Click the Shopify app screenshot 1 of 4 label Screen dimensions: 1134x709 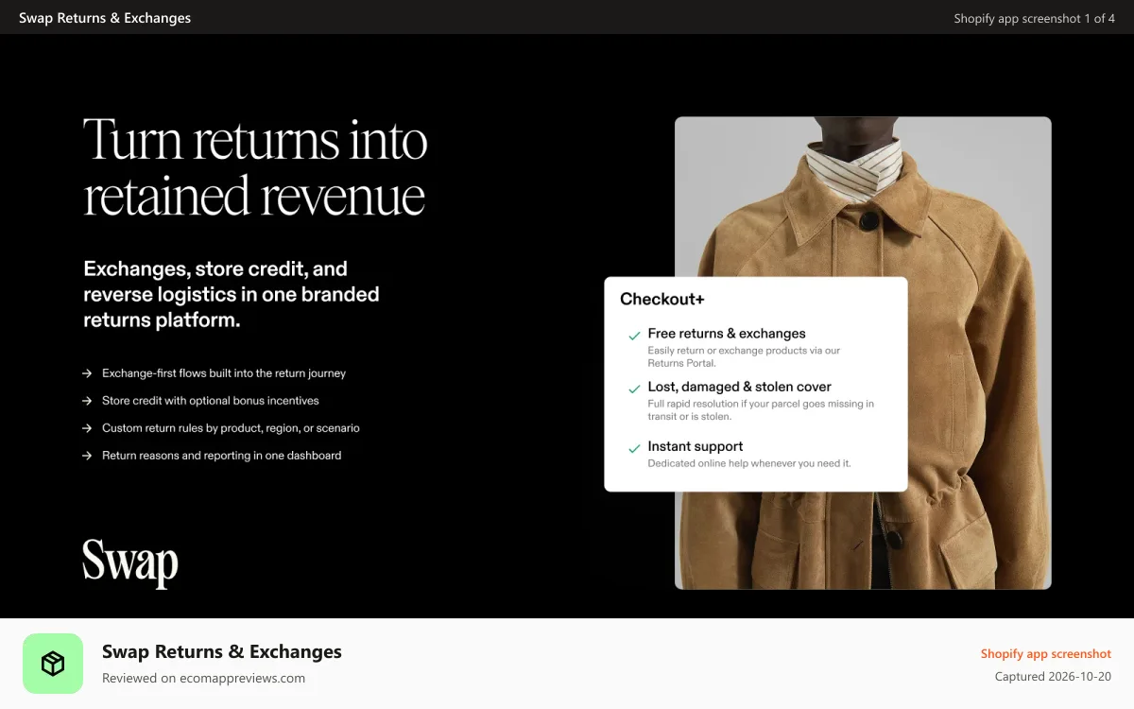pos(1035,18)
